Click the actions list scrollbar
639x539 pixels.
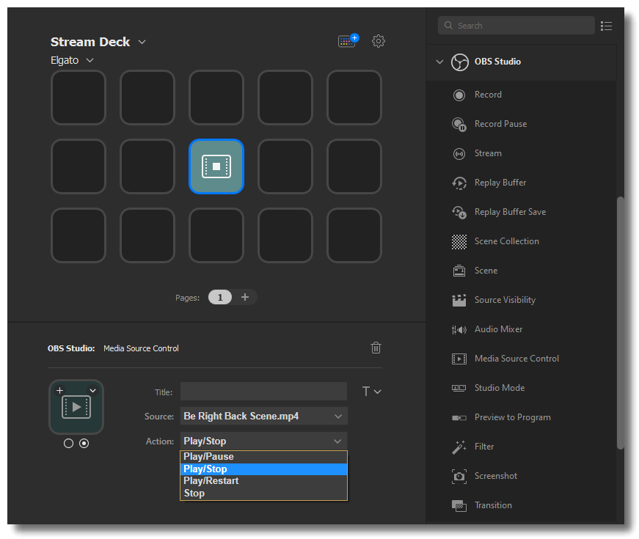(620, 323)
